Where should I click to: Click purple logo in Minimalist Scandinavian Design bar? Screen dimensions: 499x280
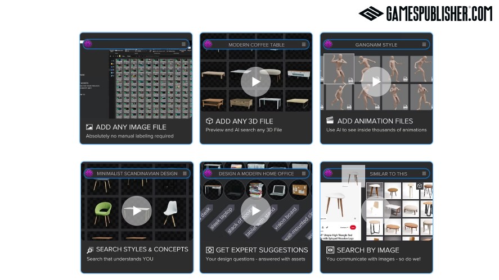pyautogui.click(x=89, y=173)
